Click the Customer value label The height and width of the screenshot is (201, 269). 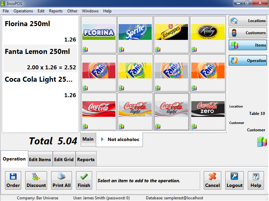click(256, 130)
